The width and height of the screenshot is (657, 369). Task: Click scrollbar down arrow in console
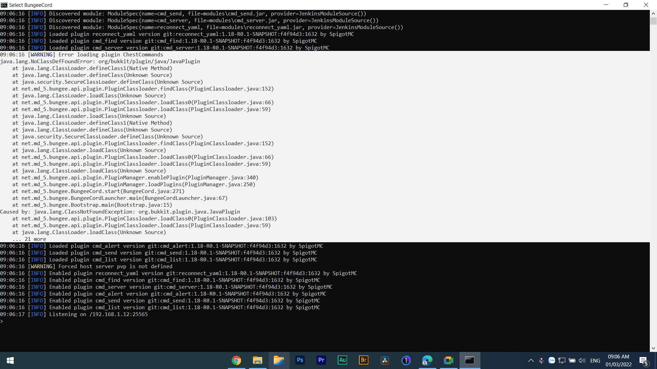point(653,348)
